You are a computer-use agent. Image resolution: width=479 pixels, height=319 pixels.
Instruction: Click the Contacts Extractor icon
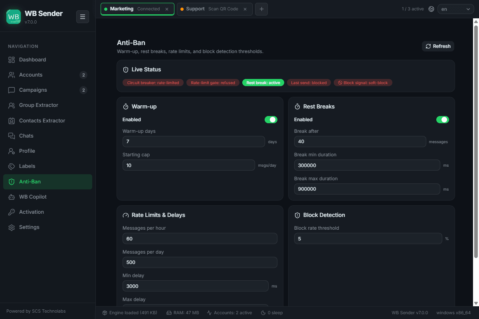[x=12, y=121]
